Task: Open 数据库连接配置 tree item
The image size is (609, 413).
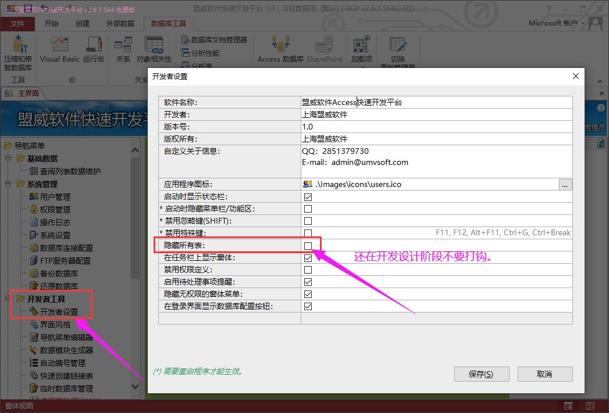Action: [62, 248]
